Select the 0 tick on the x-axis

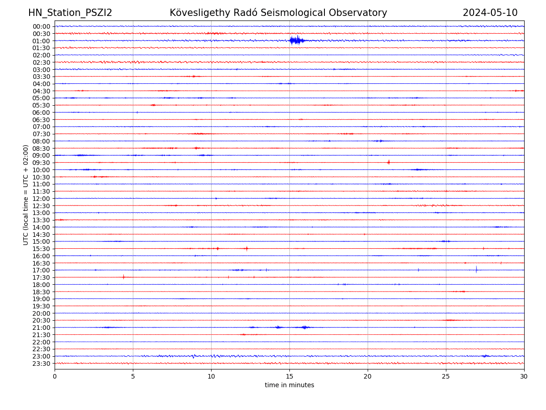pyautogui.click(x=55, y=377)
